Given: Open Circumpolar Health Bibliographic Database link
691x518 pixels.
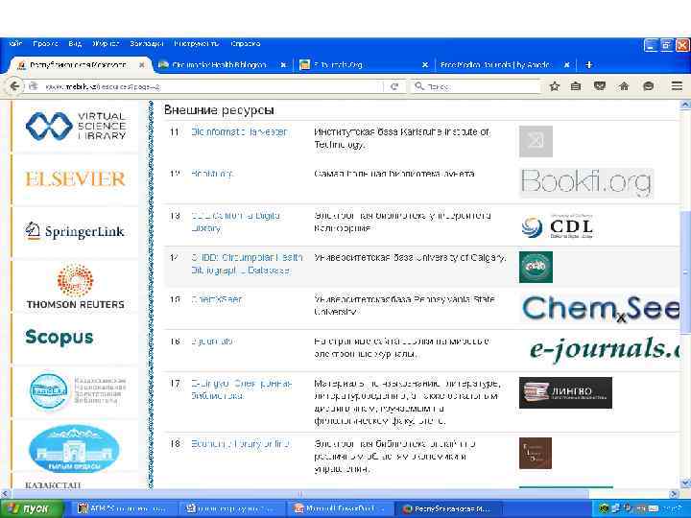Looking at the screenshot, I should pyautogui.click(x=247, y=264).
